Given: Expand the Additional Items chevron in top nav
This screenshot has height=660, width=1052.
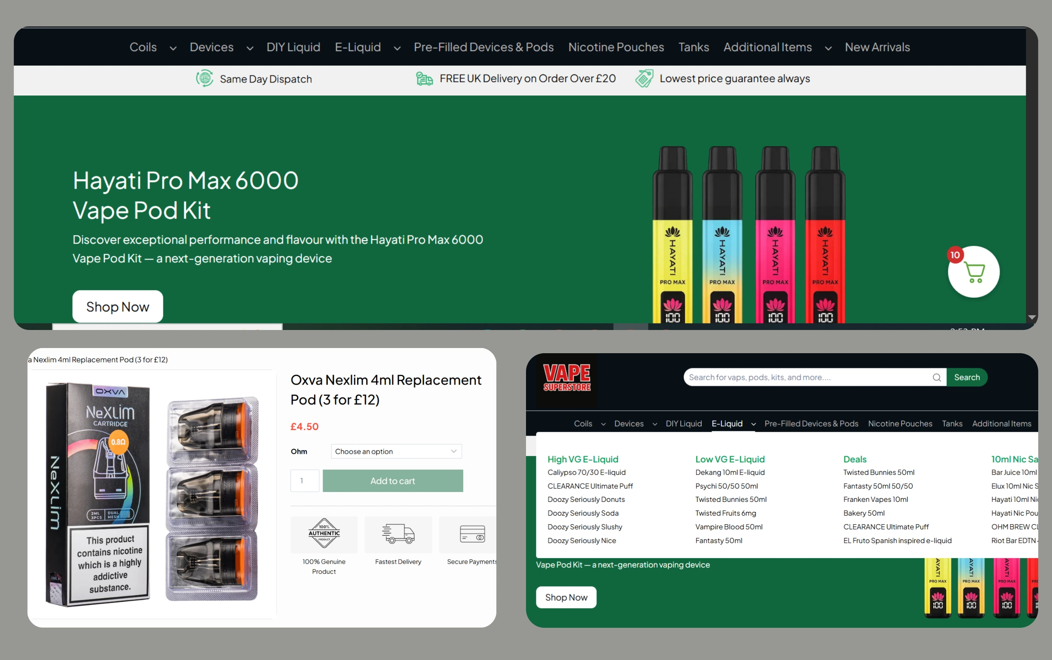Looking at the screenshot, I should tap(828, 48).
